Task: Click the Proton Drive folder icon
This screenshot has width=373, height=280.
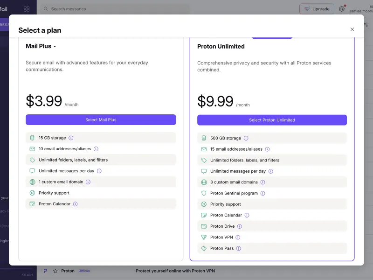Action: click(x=204, y=226)
